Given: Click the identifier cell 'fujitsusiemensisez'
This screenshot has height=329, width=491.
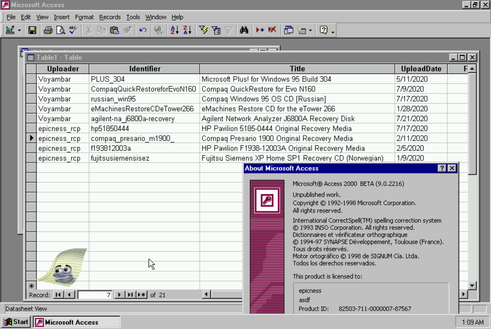Looking at the screenshot, I should click(x=145, y=158).
